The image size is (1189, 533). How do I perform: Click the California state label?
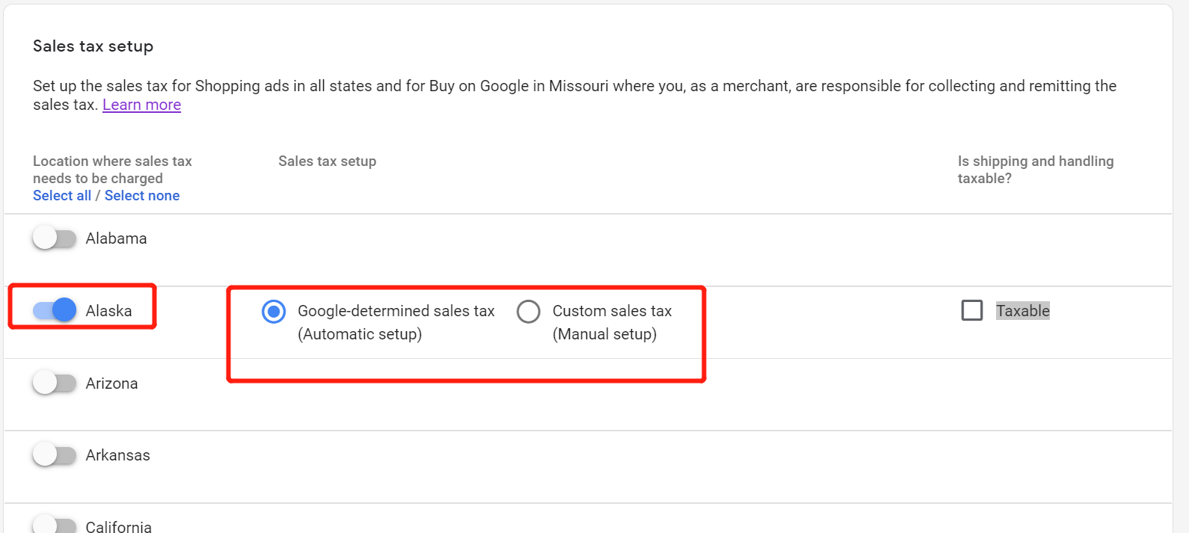point(118,526)
